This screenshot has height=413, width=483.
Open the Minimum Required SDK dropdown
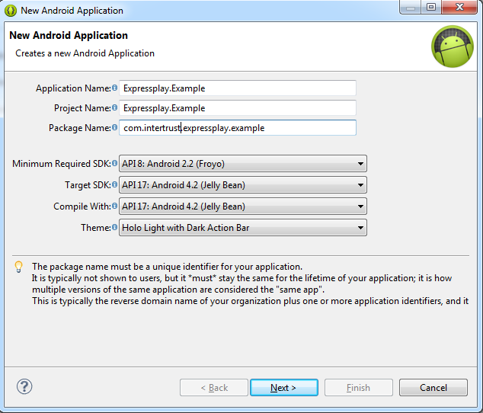pos(242,164)
